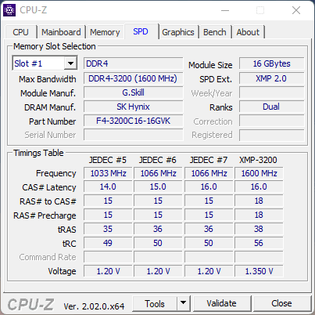
Task: Click the Module Manuf. label
Action: pos(48,93)
